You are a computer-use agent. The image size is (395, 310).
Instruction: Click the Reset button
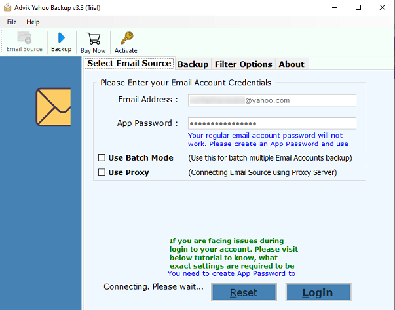pyautogui.click(x=244, y=292)
